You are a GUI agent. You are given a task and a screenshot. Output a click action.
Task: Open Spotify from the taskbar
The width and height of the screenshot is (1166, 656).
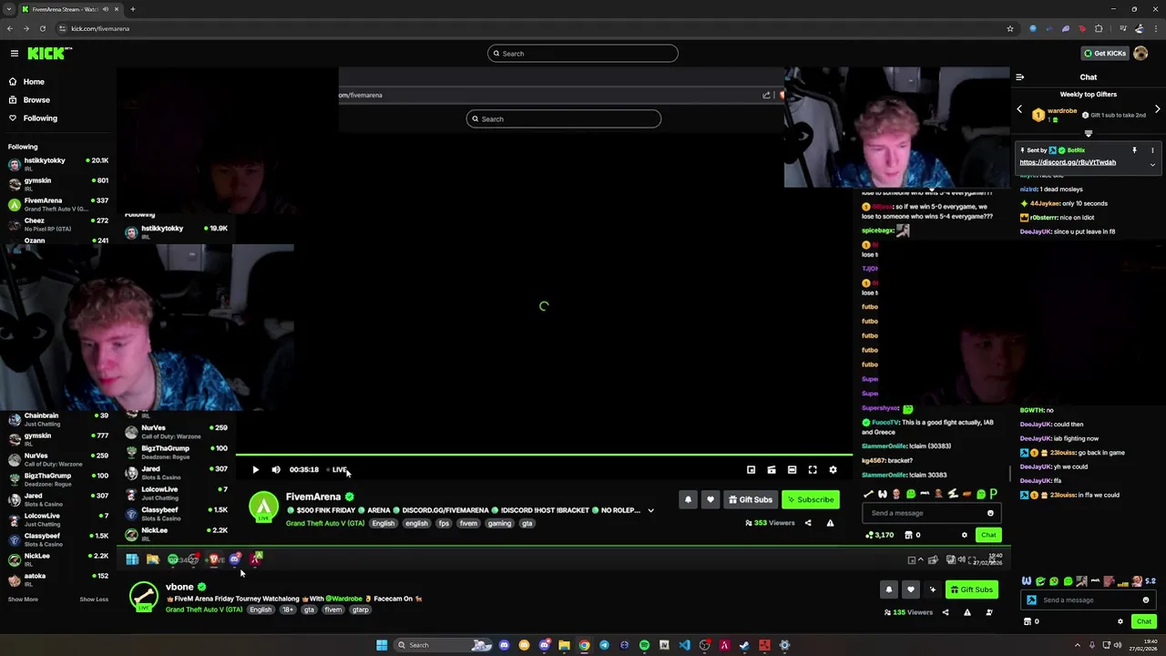pyautogui.click(x=644, y=645)
